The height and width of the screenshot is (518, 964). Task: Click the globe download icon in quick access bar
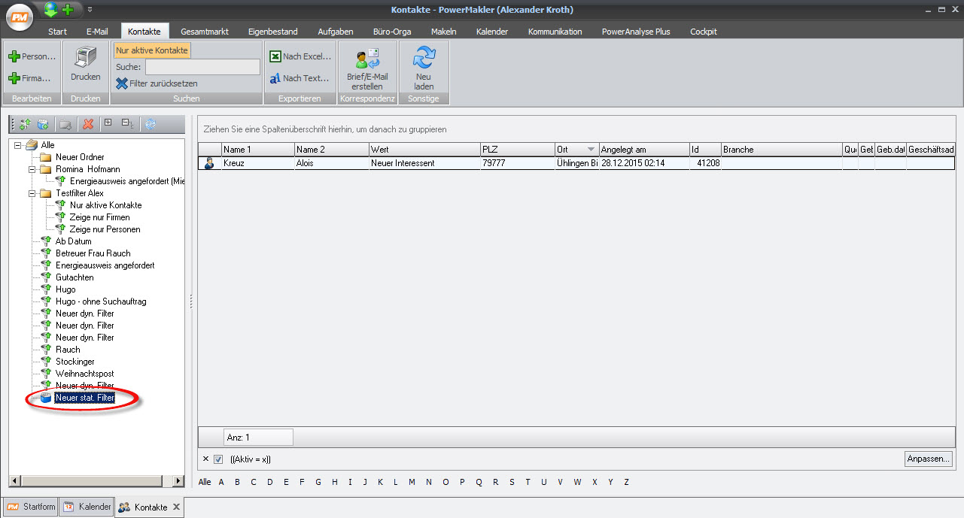51,10
